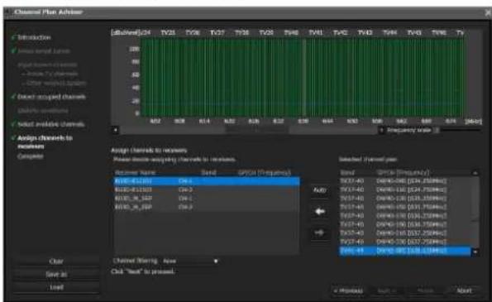Select the Introduction step
The width and height of the screenshot is (492, 302).
34,37
